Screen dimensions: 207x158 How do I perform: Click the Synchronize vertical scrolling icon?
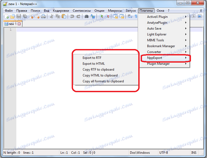(x=115, y=17)
